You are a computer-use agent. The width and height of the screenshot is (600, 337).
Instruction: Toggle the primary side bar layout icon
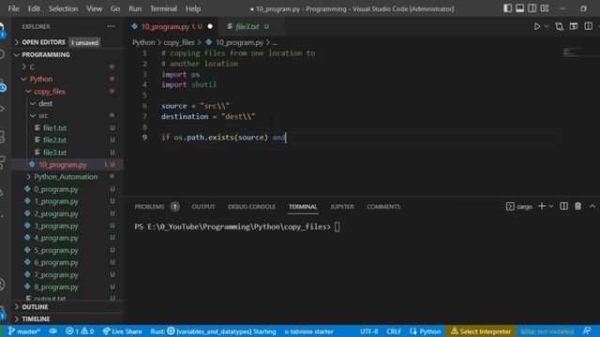[x=507, y=8]
